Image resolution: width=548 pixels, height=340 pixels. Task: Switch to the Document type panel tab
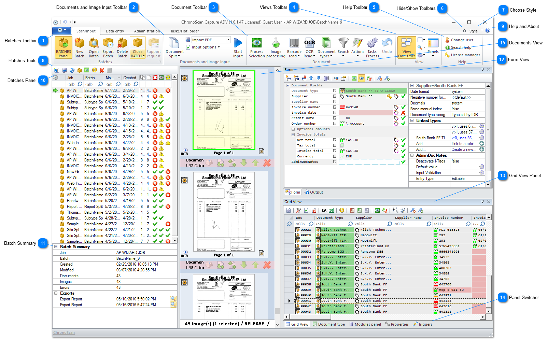click(x=328, y=324)
